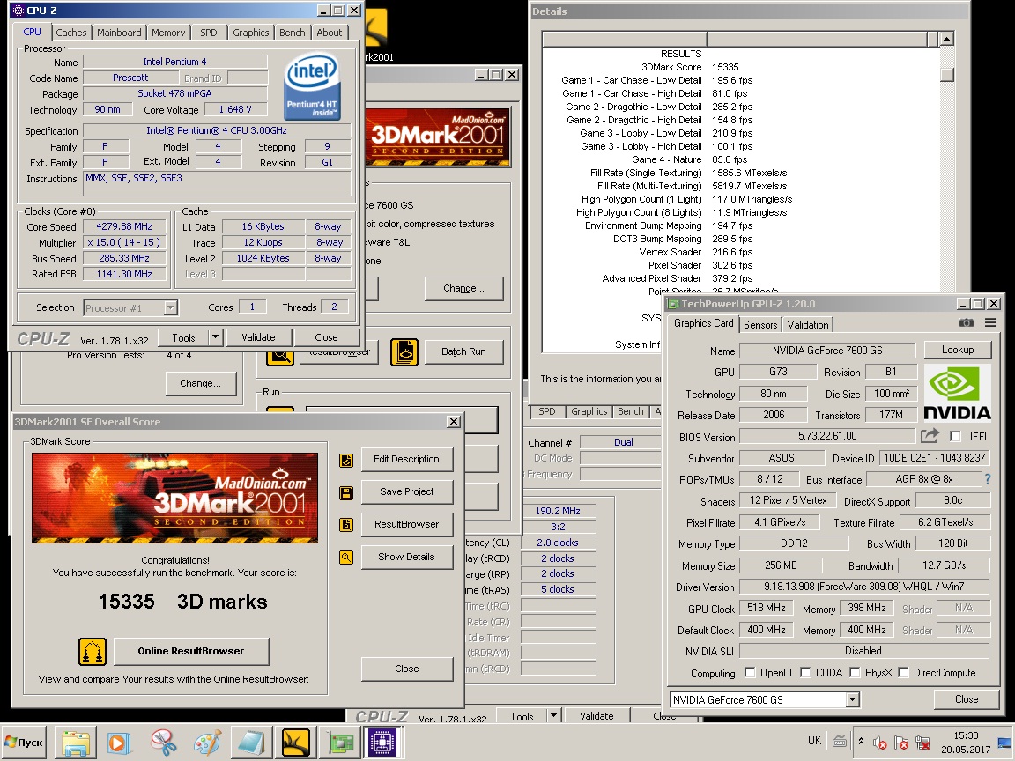Open Paint from the taskbar
The height and width of the screenshot is (761, 1015).
207,743
